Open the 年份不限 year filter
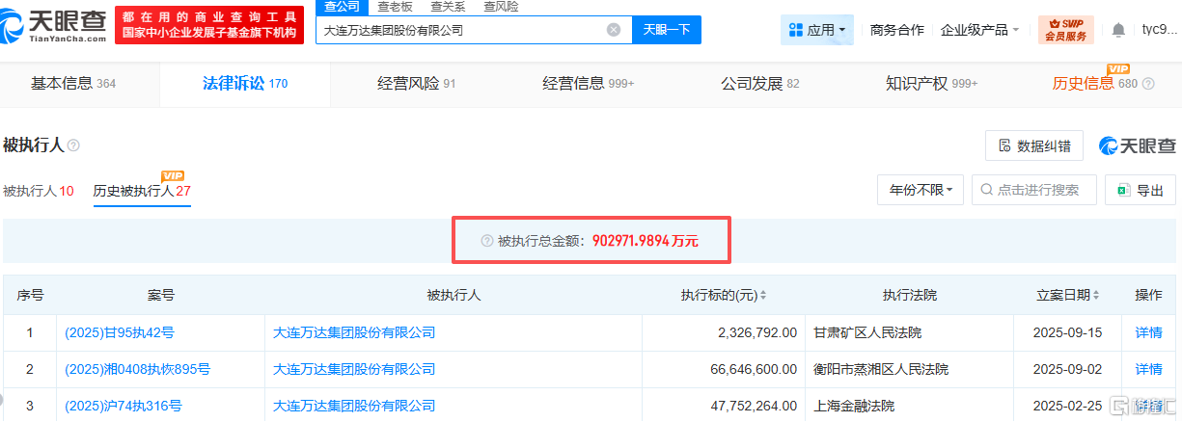 [920, 190]
